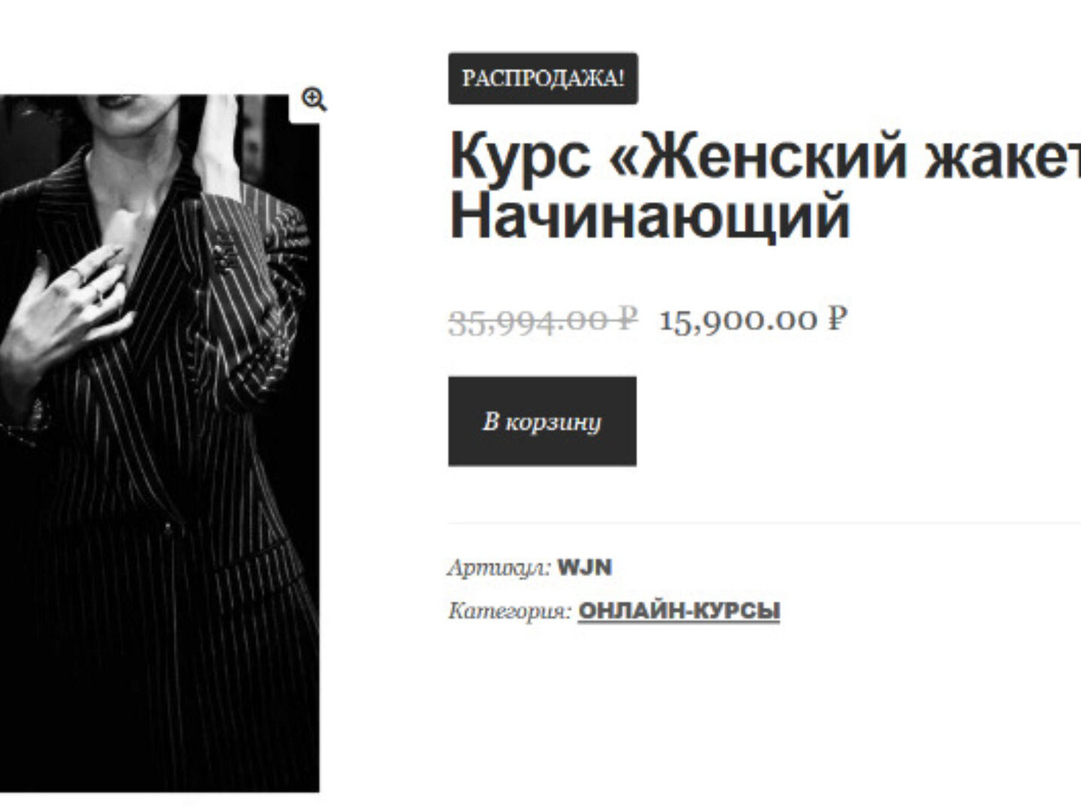Click the word Курс in the heading
The image size is (1081, 811).
[520, 155]
